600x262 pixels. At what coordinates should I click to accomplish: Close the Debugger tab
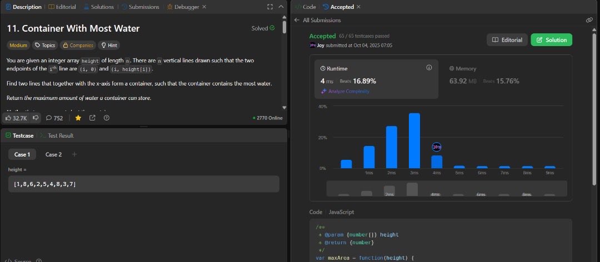click(204, 7)
